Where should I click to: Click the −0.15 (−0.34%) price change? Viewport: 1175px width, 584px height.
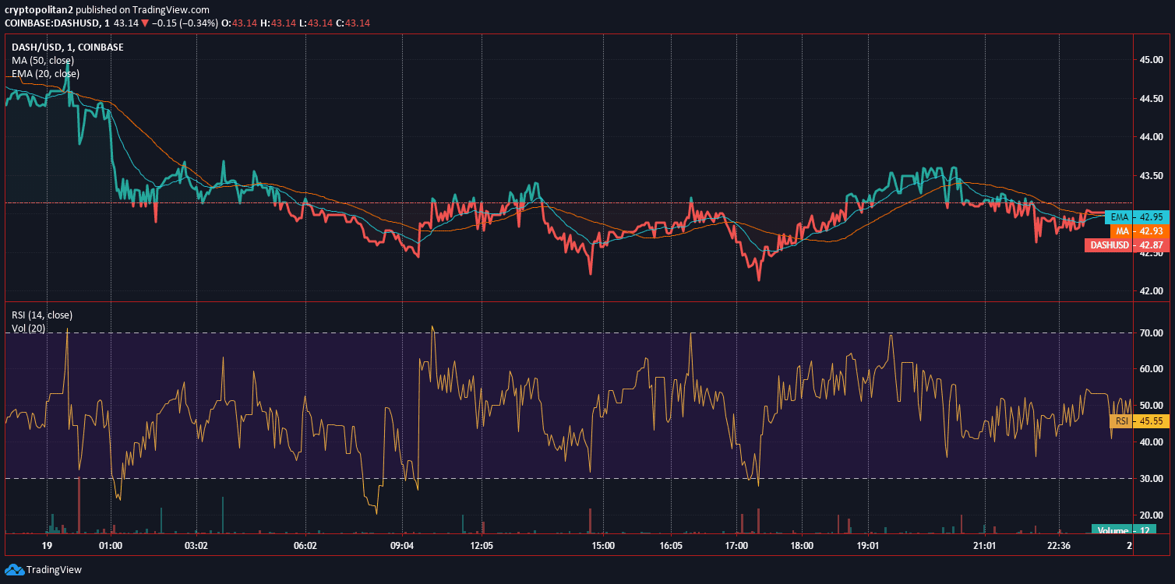pos(186,23)
